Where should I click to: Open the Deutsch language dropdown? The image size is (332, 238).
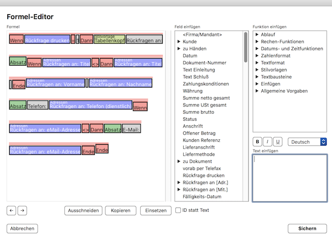307,142
